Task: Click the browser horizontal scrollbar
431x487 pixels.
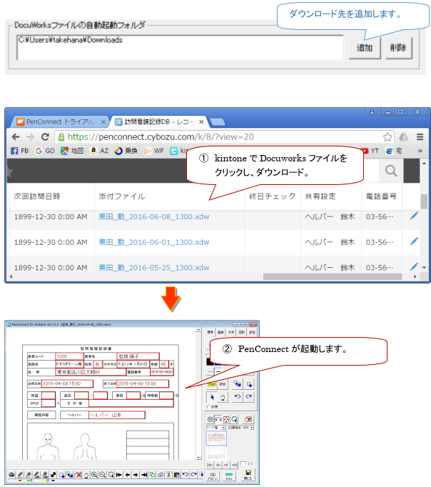Action: point(333,276)
